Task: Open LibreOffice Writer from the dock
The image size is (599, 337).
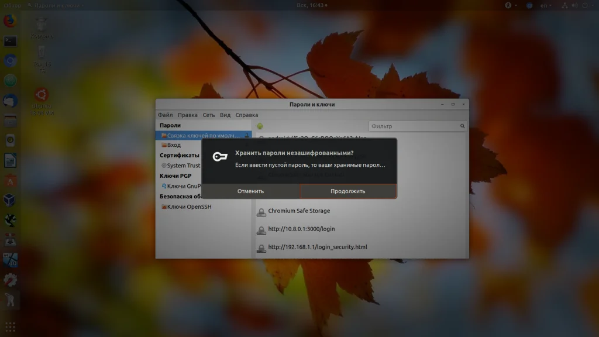Action: click(x=11, y=160)
